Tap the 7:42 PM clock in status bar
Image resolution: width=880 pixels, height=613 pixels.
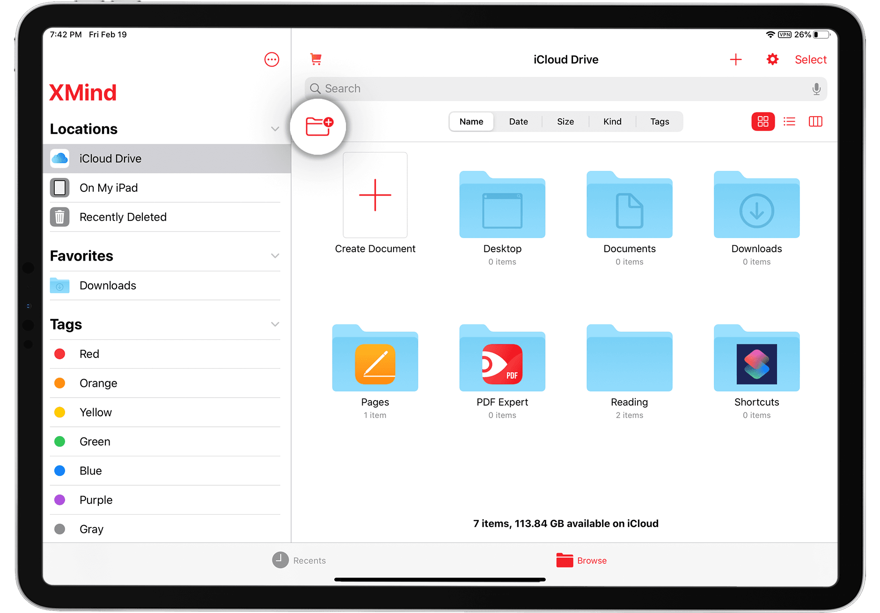pyautogui.click(x=66, y=35)
